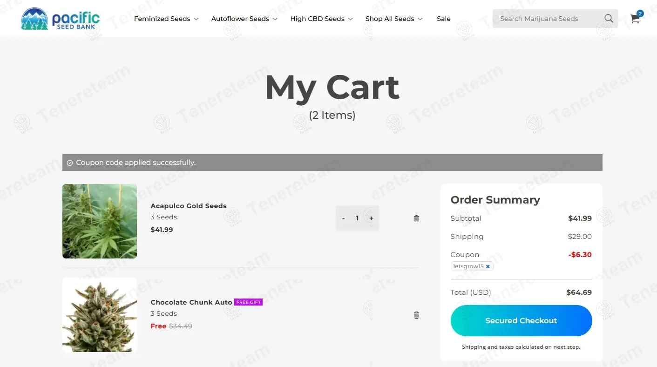
Task: Open the Acapulco Gold Seeds product link
Action: point(188,206)
